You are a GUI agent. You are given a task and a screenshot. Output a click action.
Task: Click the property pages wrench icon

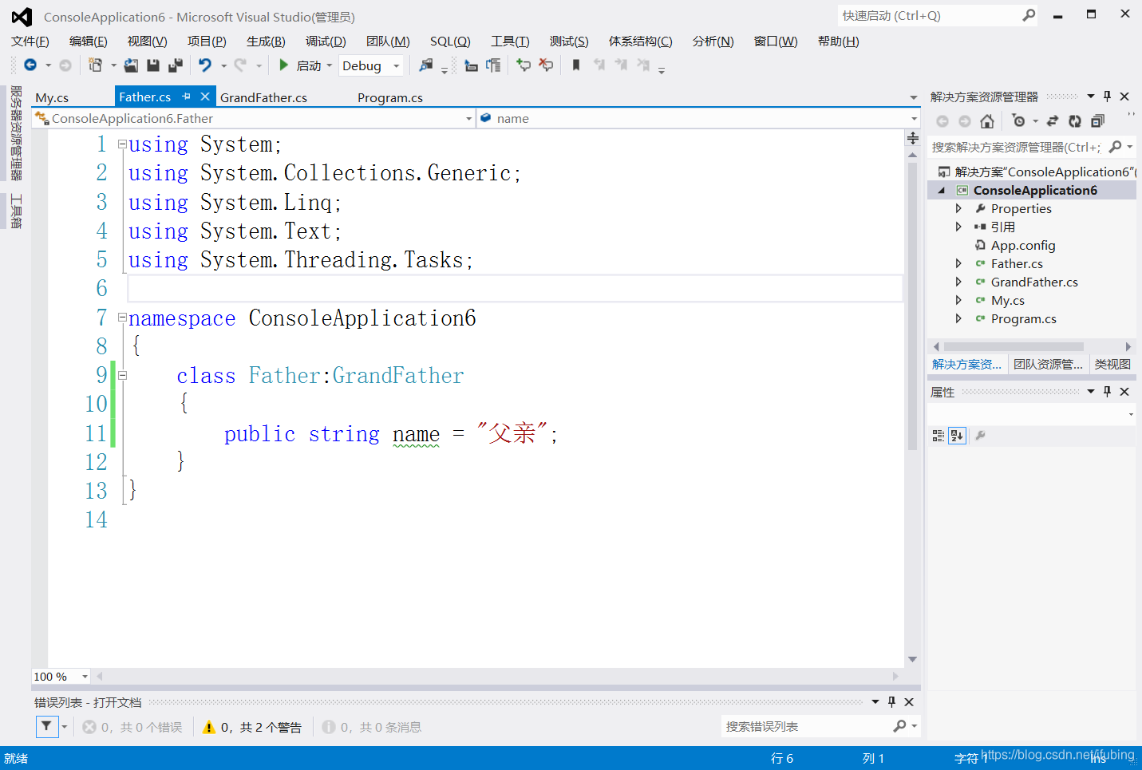click(980, 436)
